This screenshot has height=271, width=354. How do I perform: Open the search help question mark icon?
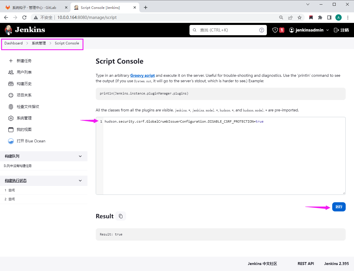point(261,30)
